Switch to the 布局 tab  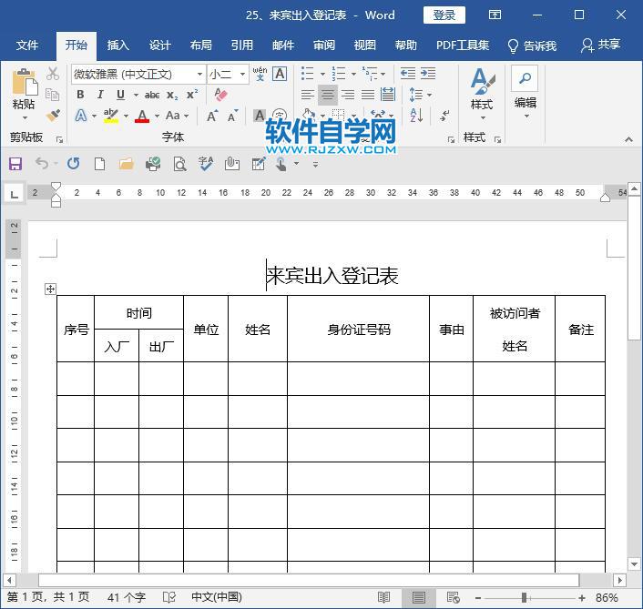[201, 46]
